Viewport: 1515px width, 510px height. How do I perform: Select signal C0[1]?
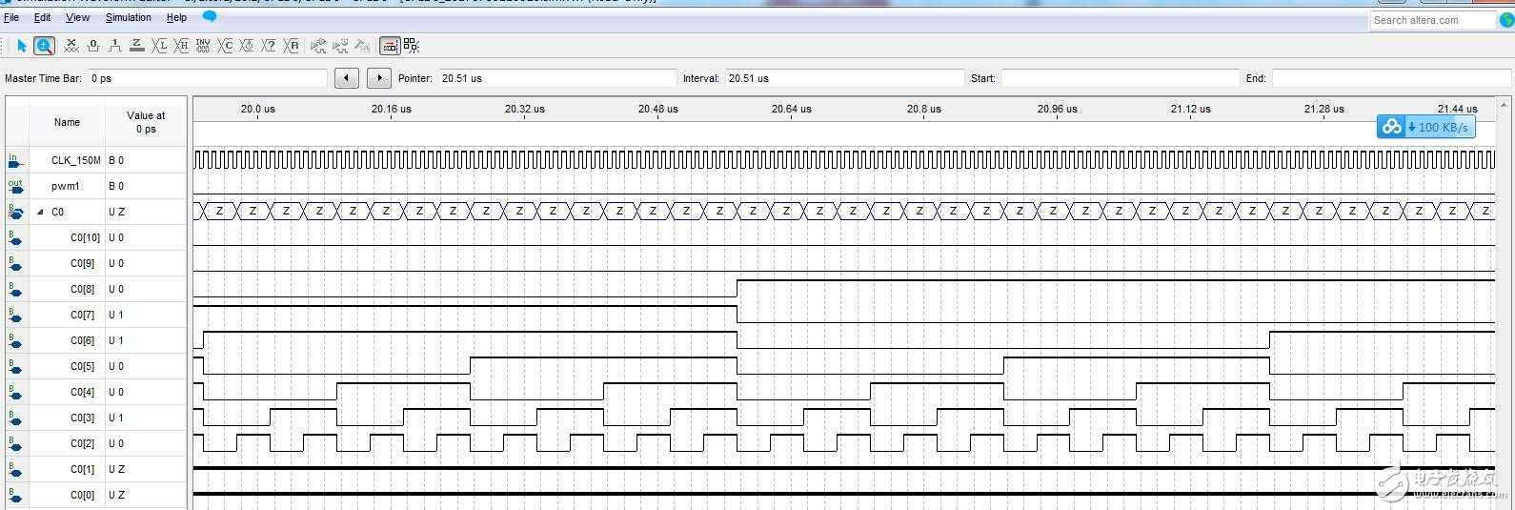pos(83,469)
